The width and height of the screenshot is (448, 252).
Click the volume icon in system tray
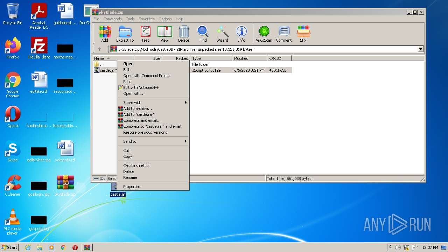pyautogui.click(x=398, y=247)
